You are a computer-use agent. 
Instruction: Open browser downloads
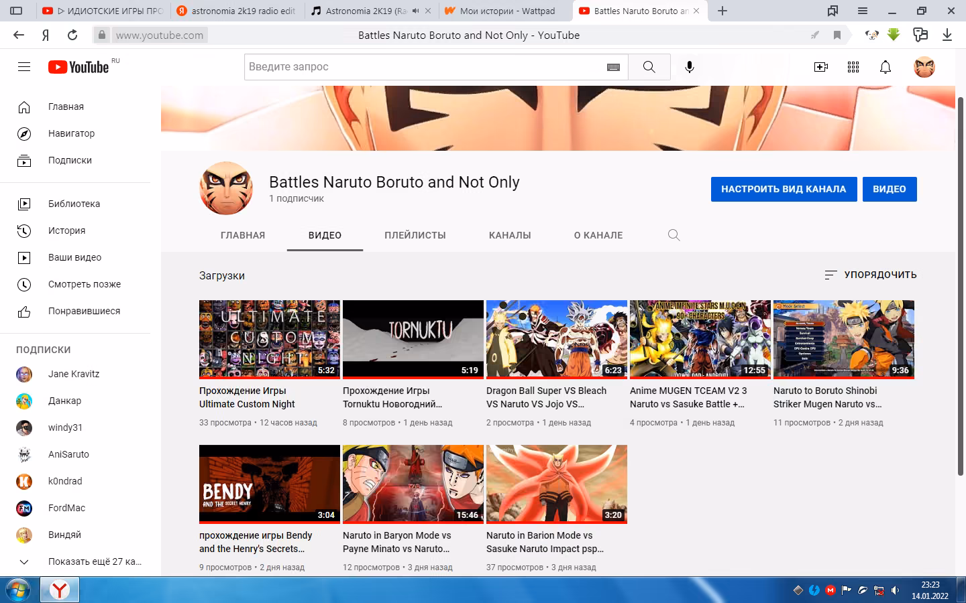point(947,35)
